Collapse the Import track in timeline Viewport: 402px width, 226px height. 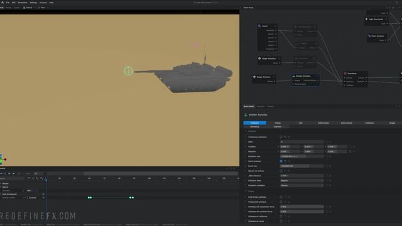(x=1, y=187)
